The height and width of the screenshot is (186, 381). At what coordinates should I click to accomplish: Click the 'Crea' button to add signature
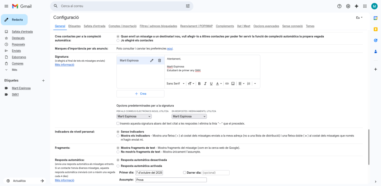click(x=140, y=94)
